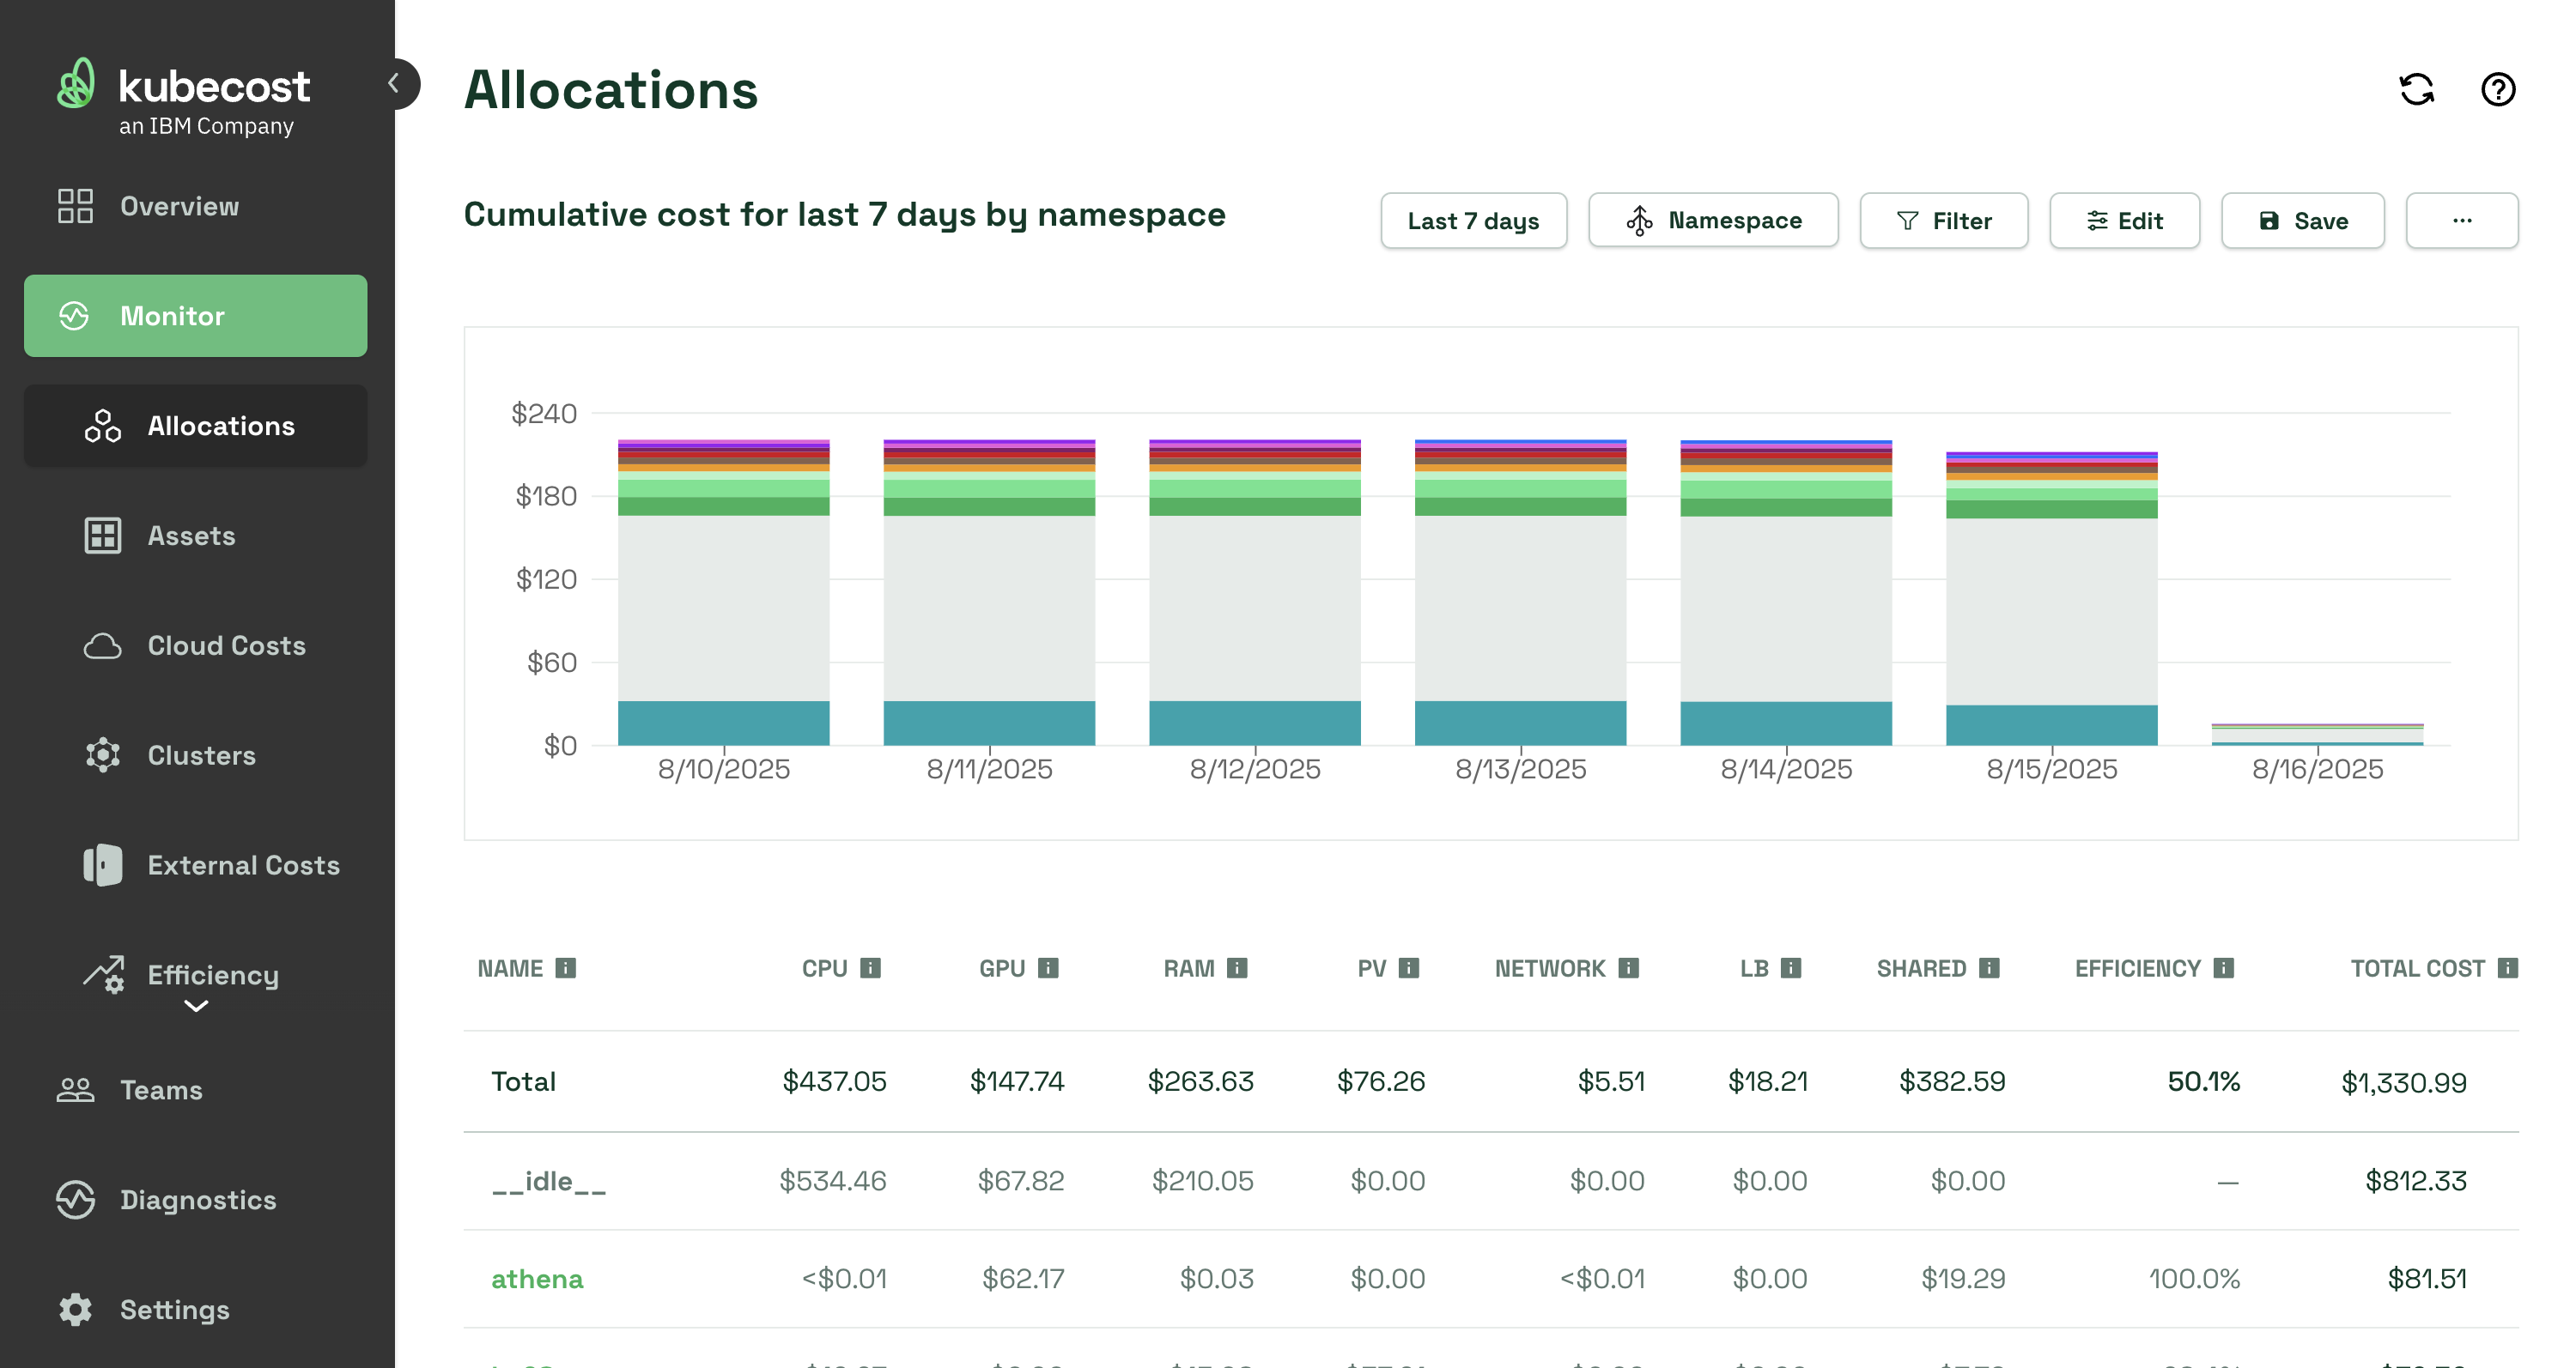Click the Efficiency column info icon

pyautogui.click(x=2223, y=968)
